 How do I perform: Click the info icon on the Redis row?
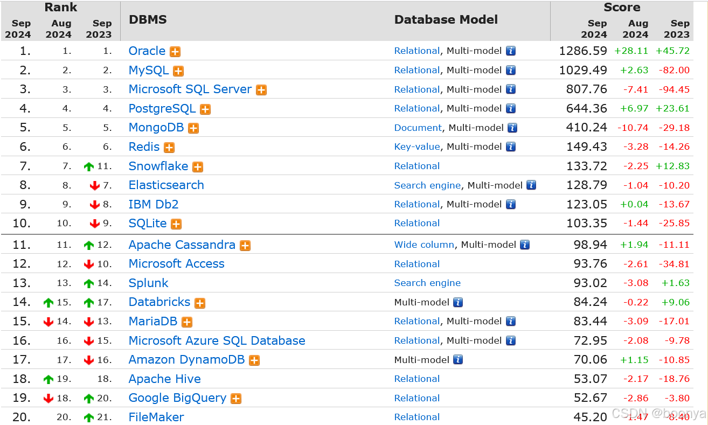pos(511,147)
